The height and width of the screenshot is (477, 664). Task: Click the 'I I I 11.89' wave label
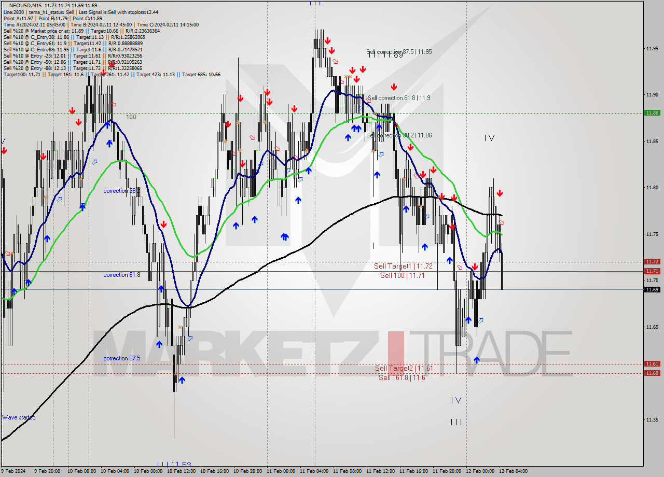tap(386, 55)
